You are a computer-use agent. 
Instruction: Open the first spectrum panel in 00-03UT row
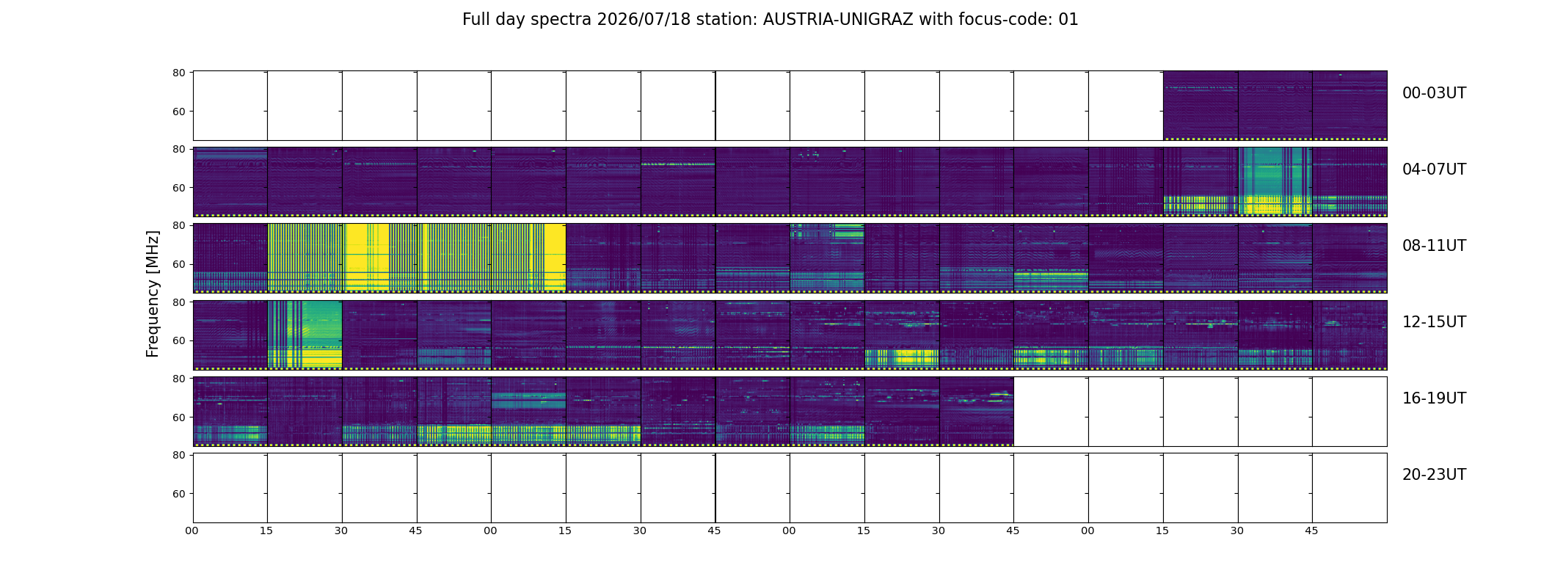click(1201, 105)
